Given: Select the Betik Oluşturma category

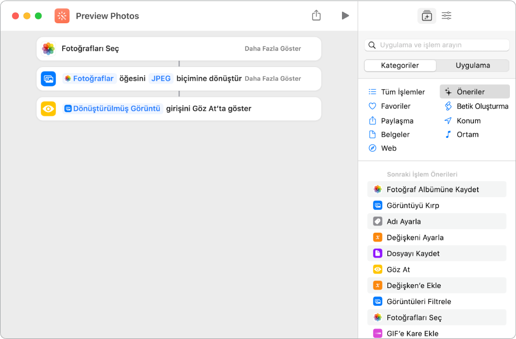Looking at the screenshot, I should (x=482, y=106).
